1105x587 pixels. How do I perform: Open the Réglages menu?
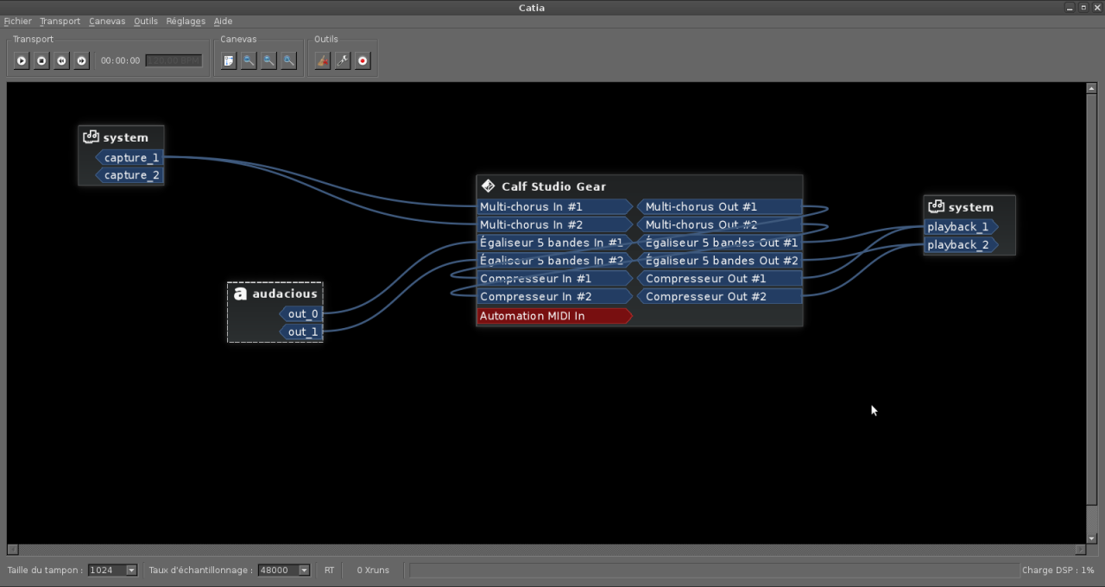186,21
